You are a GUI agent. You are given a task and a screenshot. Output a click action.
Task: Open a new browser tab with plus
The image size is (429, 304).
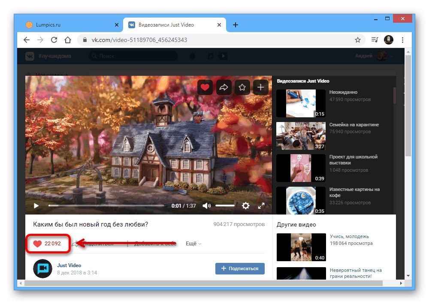pos(235,25)
